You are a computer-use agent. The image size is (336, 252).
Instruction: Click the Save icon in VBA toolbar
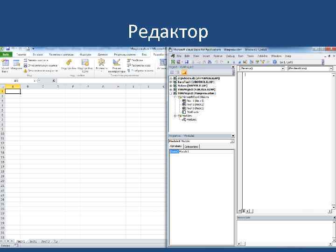coord(187,62)
